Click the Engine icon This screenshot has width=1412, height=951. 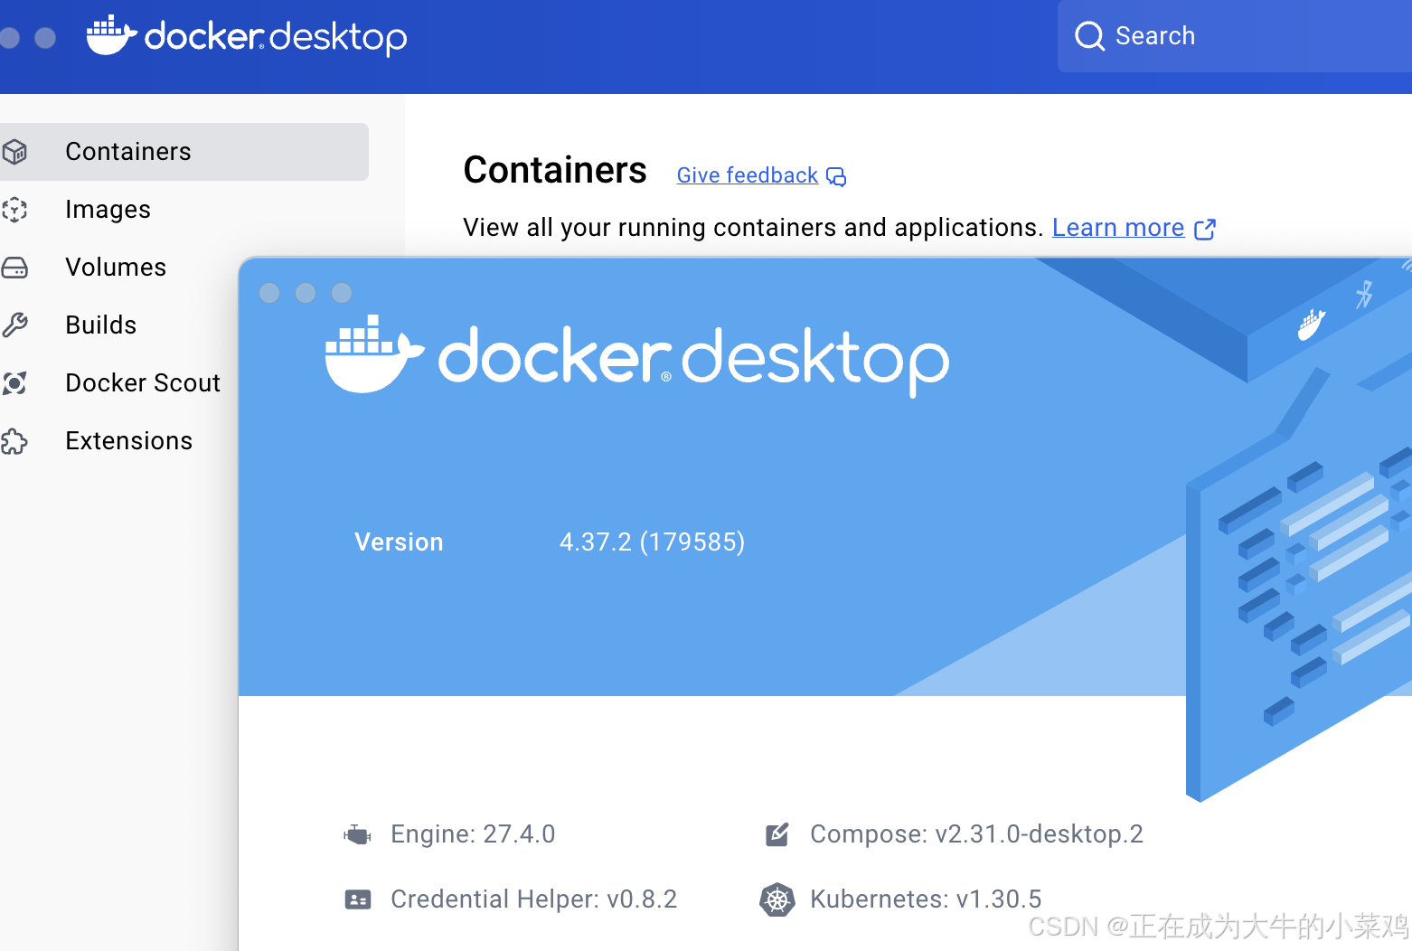(x=357, y=834)
